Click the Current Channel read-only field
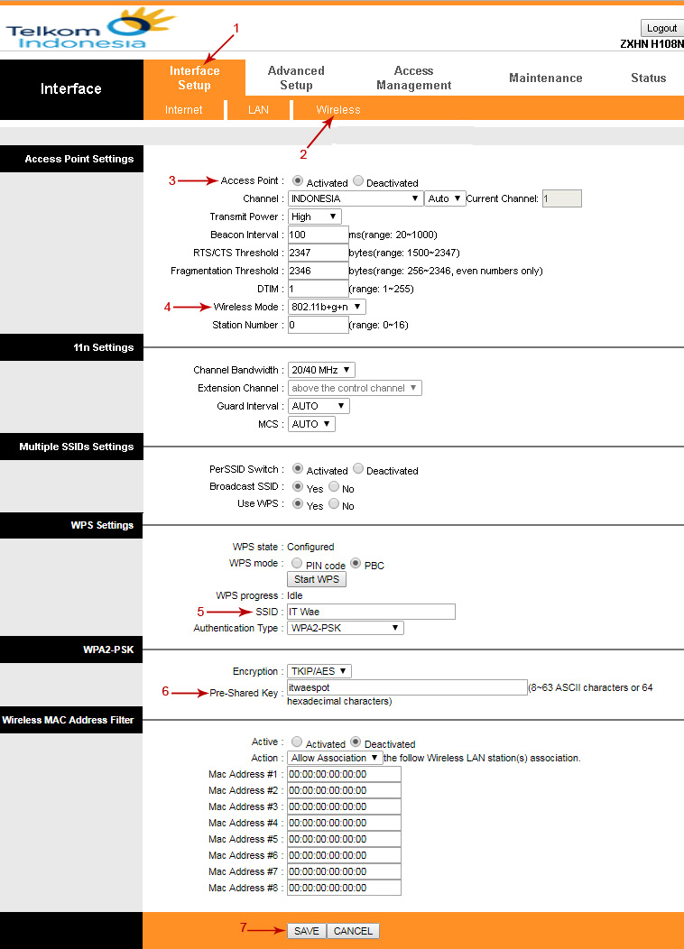The height and width of the screenshot is (949, 684). click(x=561, y=198)
